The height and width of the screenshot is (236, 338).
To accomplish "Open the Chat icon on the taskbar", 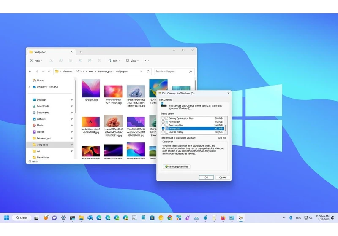I will (55, 218).
